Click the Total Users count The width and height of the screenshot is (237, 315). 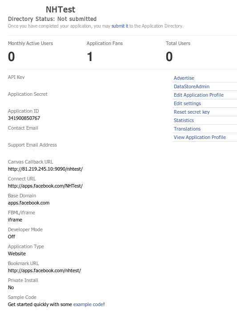pos(169,57)
